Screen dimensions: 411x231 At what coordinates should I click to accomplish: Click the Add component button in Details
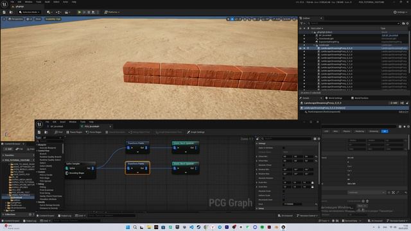pos(394,103)
